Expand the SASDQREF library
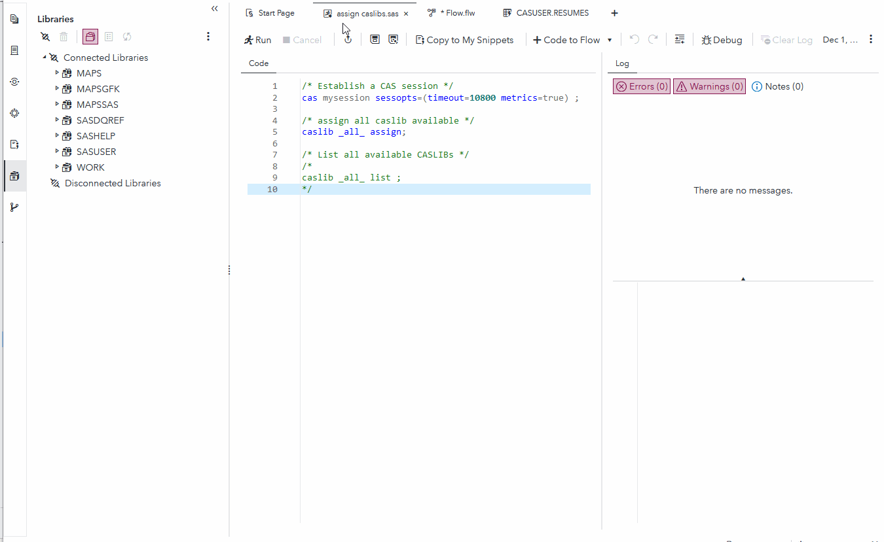 pos(57,120)
